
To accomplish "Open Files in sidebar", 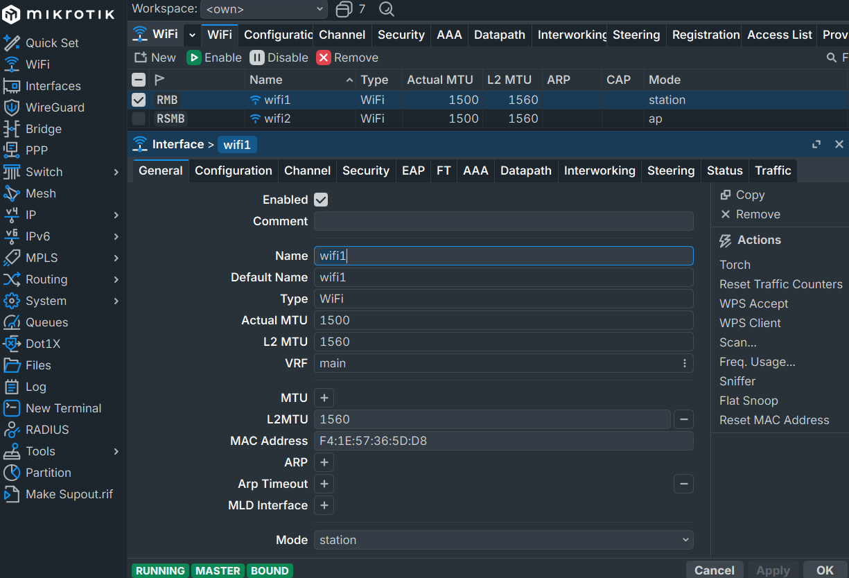I will tap(28, 365).
